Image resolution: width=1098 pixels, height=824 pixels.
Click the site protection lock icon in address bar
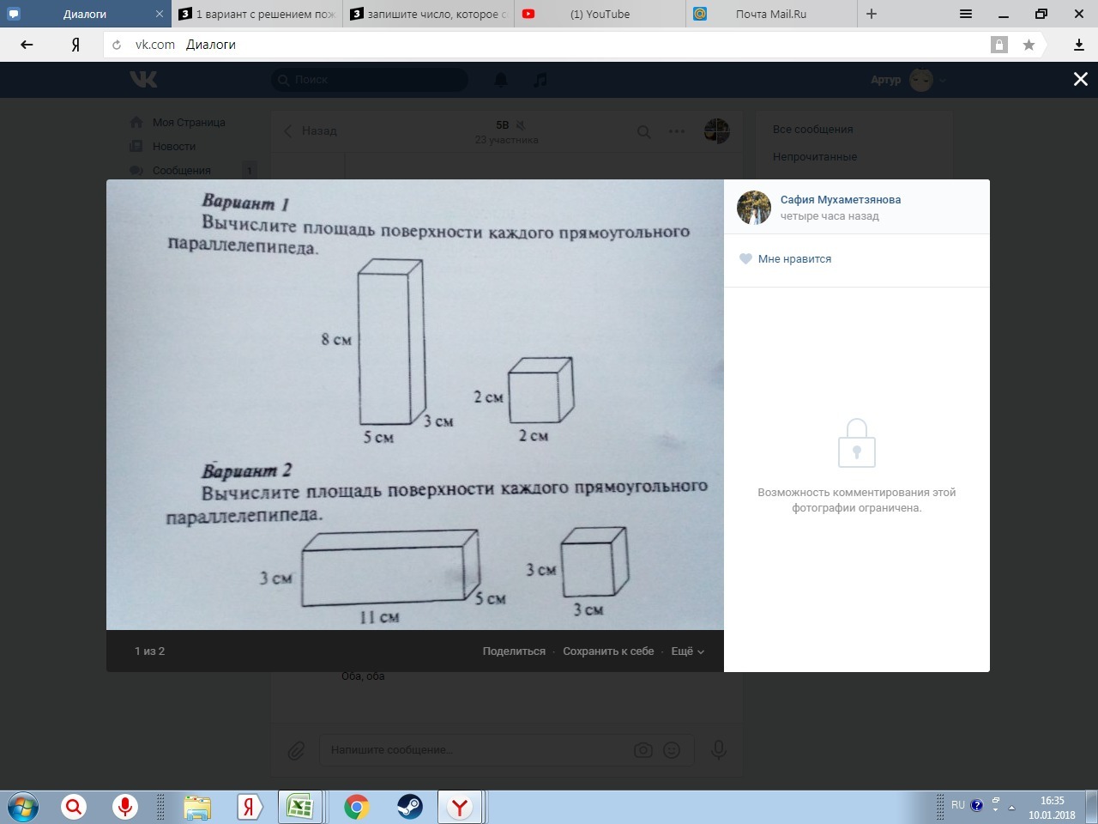(999, 45)
